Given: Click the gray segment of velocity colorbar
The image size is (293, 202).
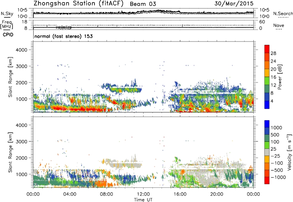Looking at the screenshot, I should (x=267, y=152).
